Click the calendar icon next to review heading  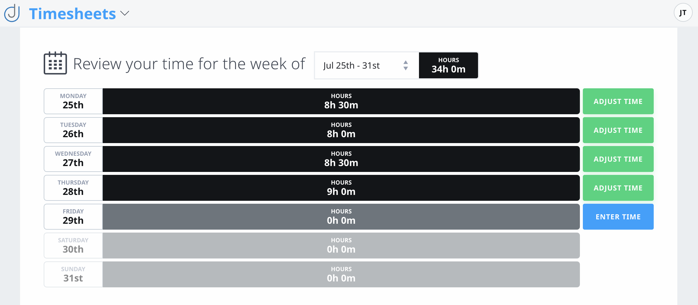55,63
